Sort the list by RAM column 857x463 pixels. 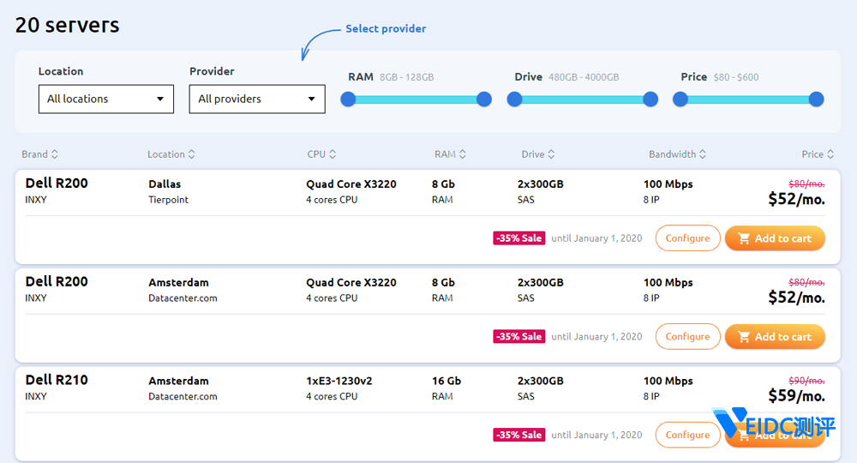click(450, 154)
